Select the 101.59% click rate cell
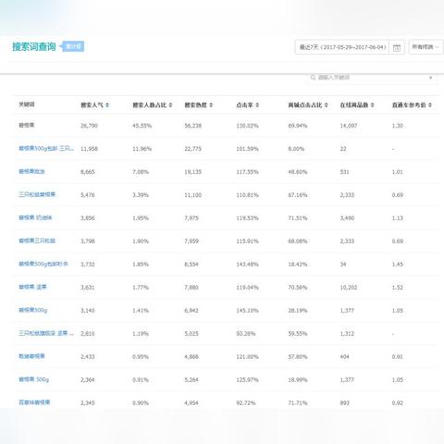The width and height of the screenshot is (444, 444). (247, 149)
